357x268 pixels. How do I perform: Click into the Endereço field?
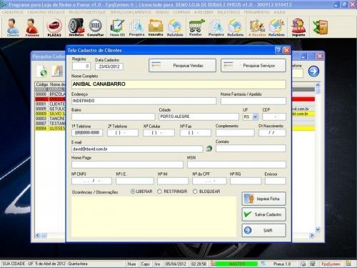[144, 101]
